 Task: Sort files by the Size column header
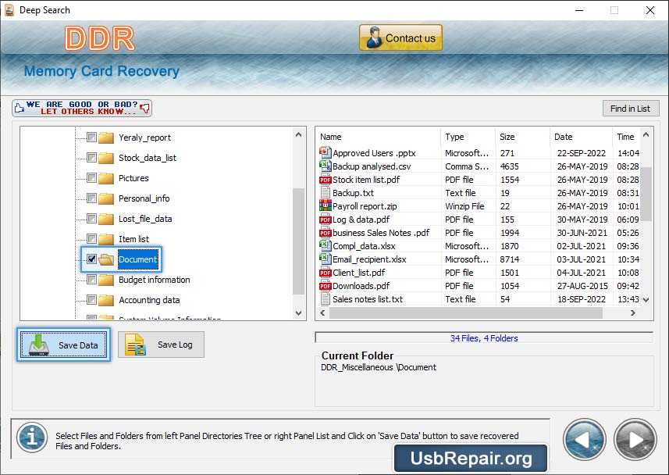tap(523, 137)
